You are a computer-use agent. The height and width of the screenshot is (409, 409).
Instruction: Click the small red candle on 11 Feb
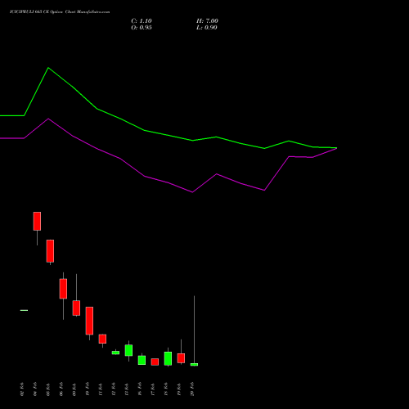click(x=102, y=339)
